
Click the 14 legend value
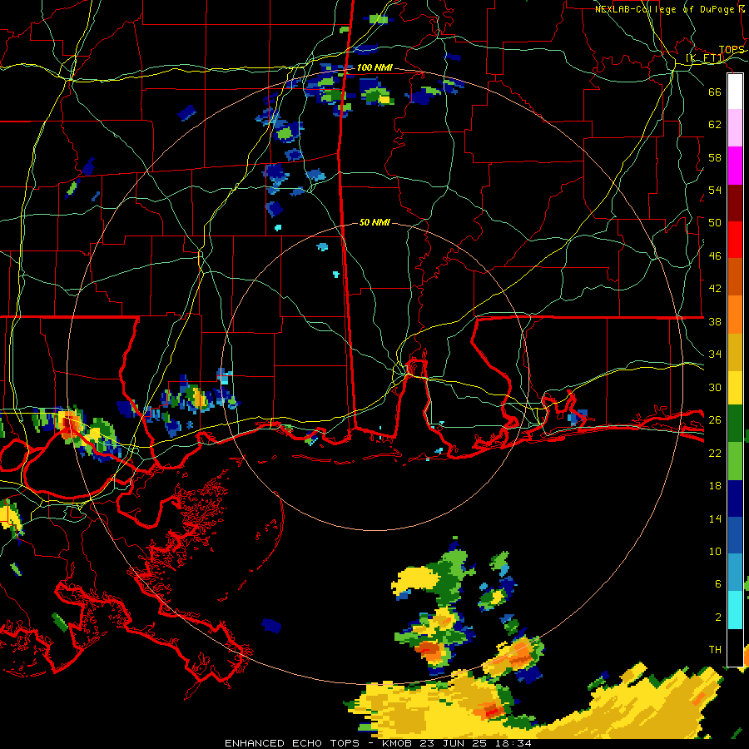point(715,518)
